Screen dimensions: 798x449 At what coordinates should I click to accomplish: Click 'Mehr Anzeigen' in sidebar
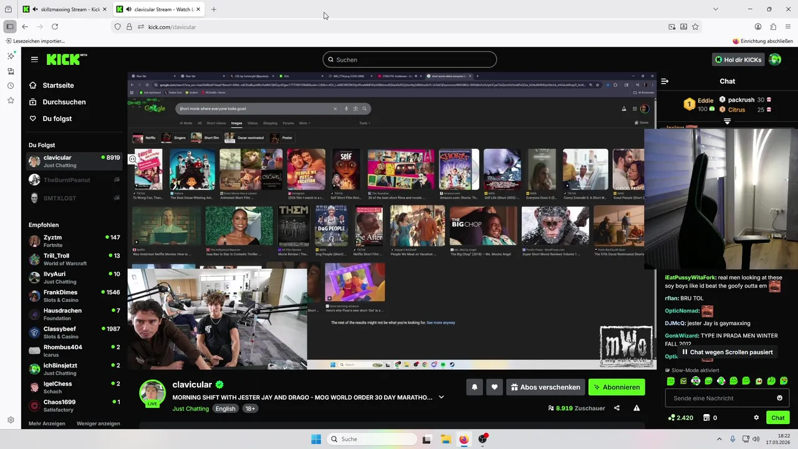(47, 423)
